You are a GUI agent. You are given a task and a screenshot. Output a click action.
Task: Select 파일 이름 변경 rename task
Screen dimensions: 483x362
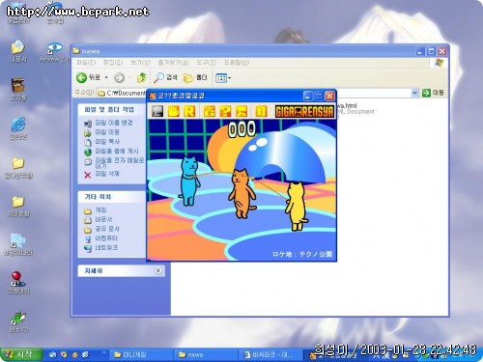(108, 123)
